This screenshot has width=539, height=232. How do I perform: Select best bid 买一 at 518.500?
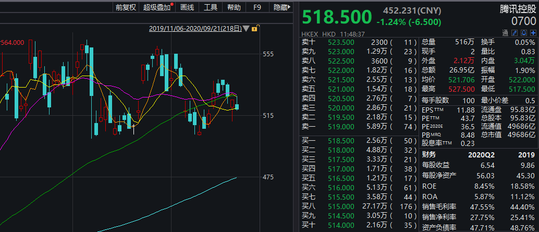pyautogui.click(x=359, y=141)
